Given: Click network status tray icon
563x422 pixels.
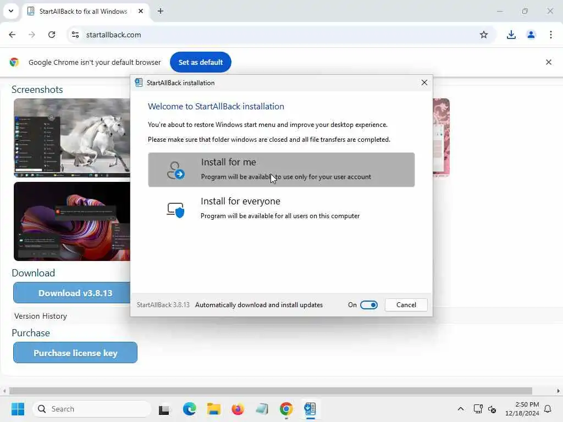Looking at the screenshot, I should 478,409.
